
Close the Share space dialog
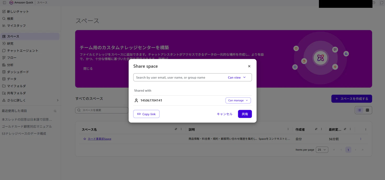pyautogui.click(x=249, y=66)
